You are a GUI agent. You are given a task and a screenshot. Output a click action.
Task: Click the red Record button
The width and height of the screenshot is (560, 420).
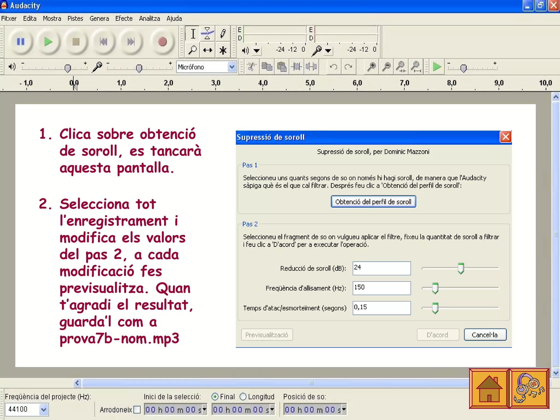(x=162, y=42)
